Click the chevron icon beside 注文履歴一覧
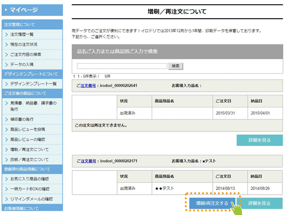Image resolution: width=286 pixels, height=215 pixels. coord(6,34)
